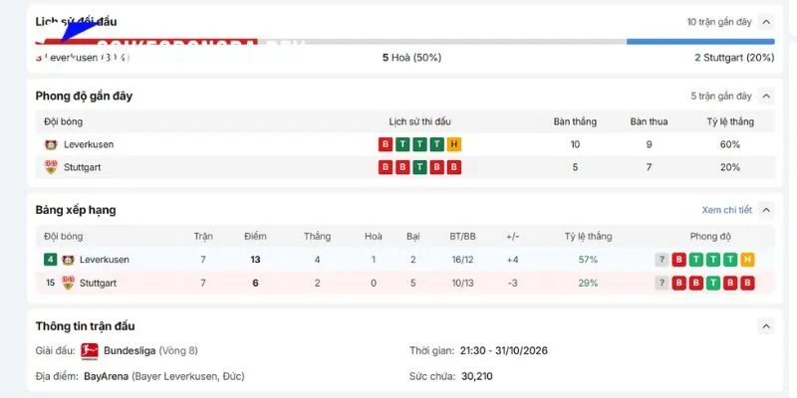
Task: Click the 'Bàn thua' column header
Action: click(x=649, y=121)
